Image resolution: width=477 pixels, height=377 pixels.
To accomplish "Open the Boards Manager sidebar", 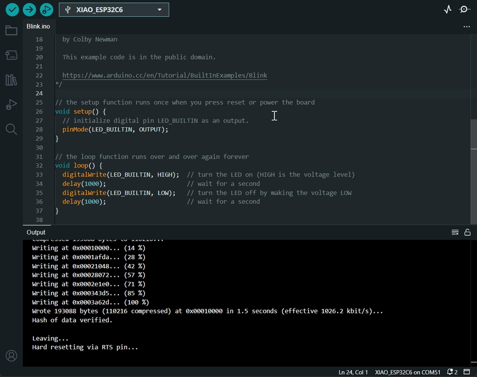I will pyautogui.click(x=11, y=55).
